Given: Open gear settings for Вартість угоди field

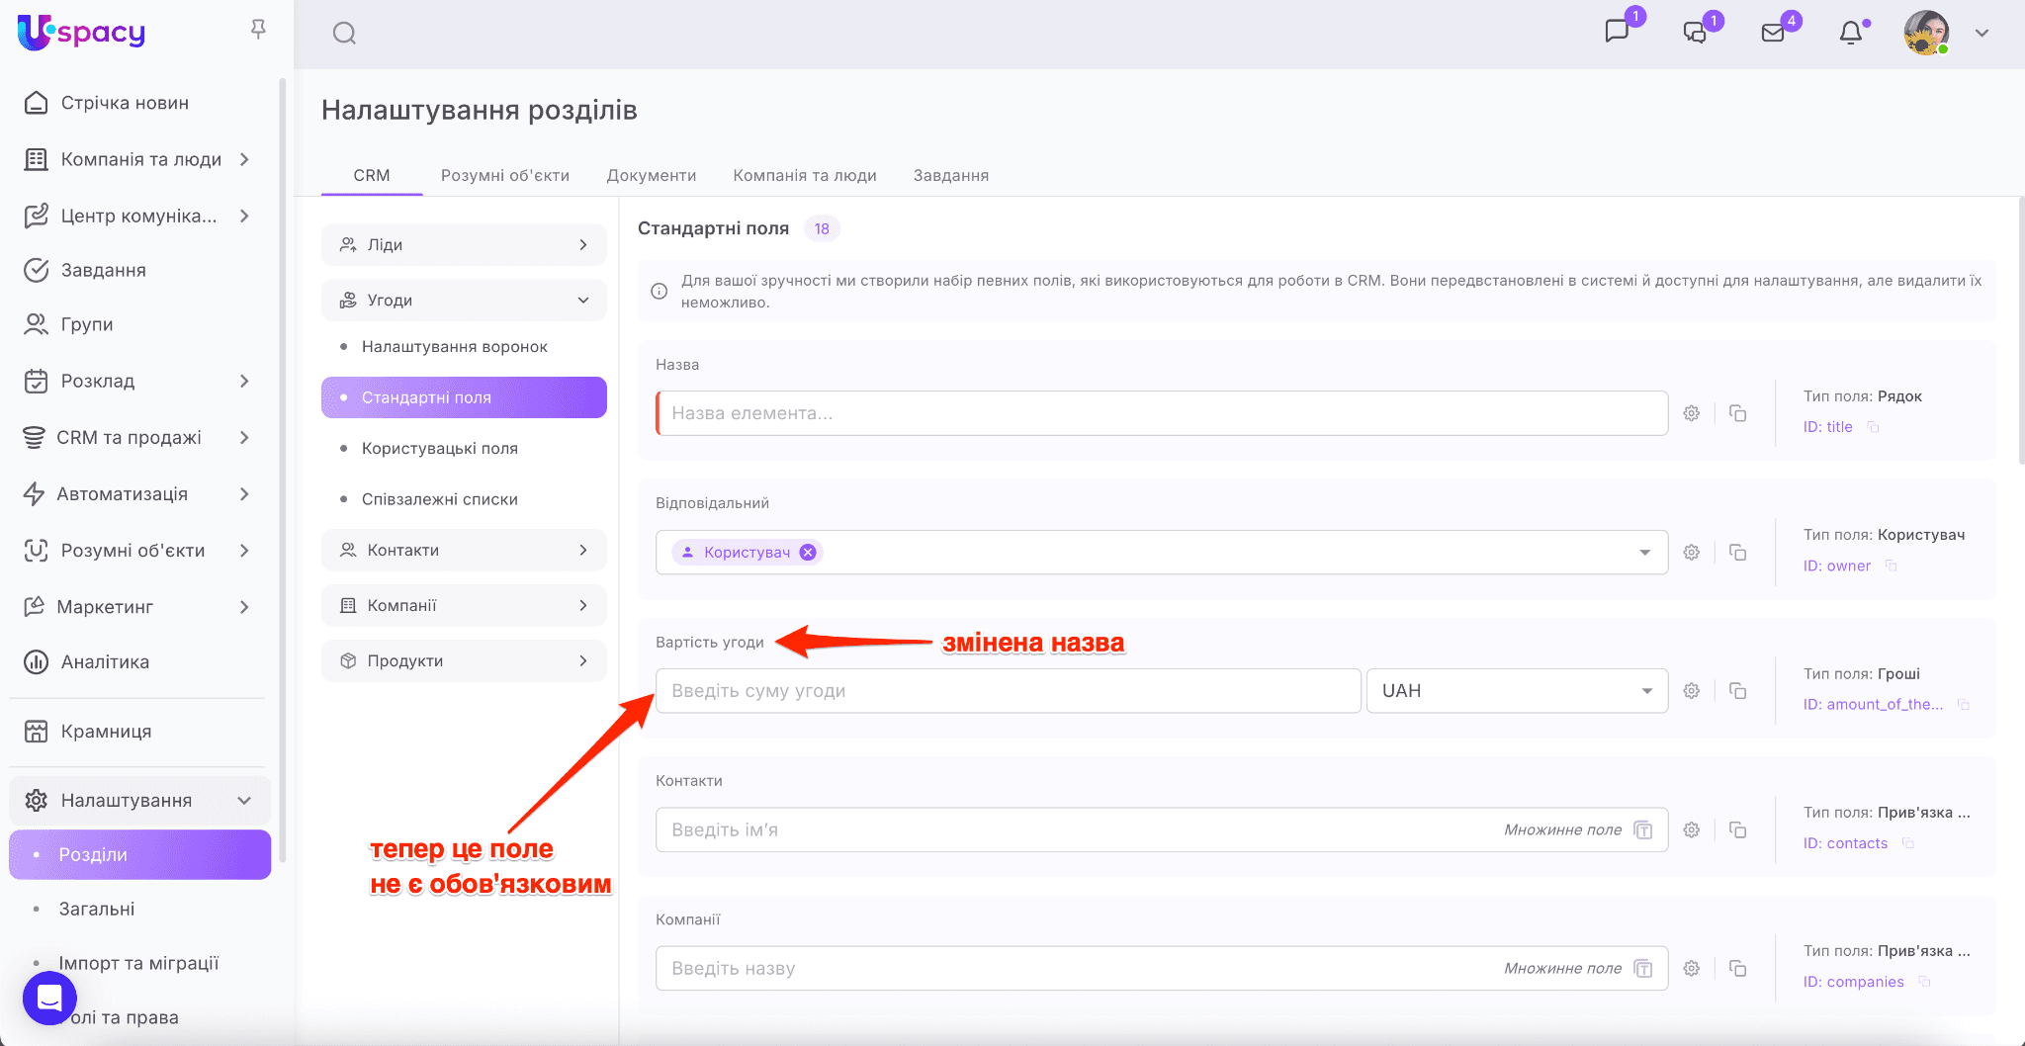Looking at the screenshot, I should (1692, 691).
